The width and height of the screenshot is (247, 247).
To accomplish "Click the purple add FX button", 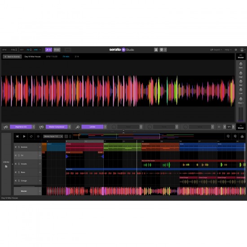I will (49, 49).
